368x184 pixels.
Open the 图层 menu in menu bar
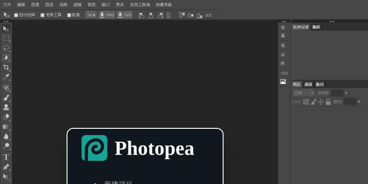pyautogui.click(x=49, y=5)
